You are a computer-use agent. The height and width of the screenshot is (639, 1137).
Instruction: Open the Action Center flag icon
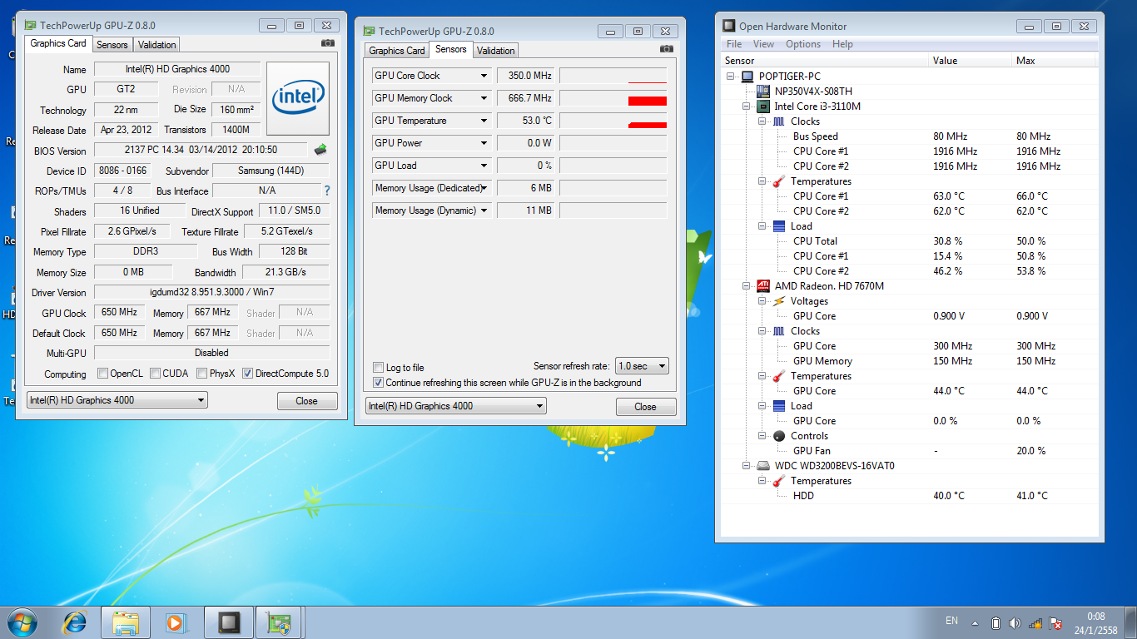pyautogui.click(x=1055, y=623)
